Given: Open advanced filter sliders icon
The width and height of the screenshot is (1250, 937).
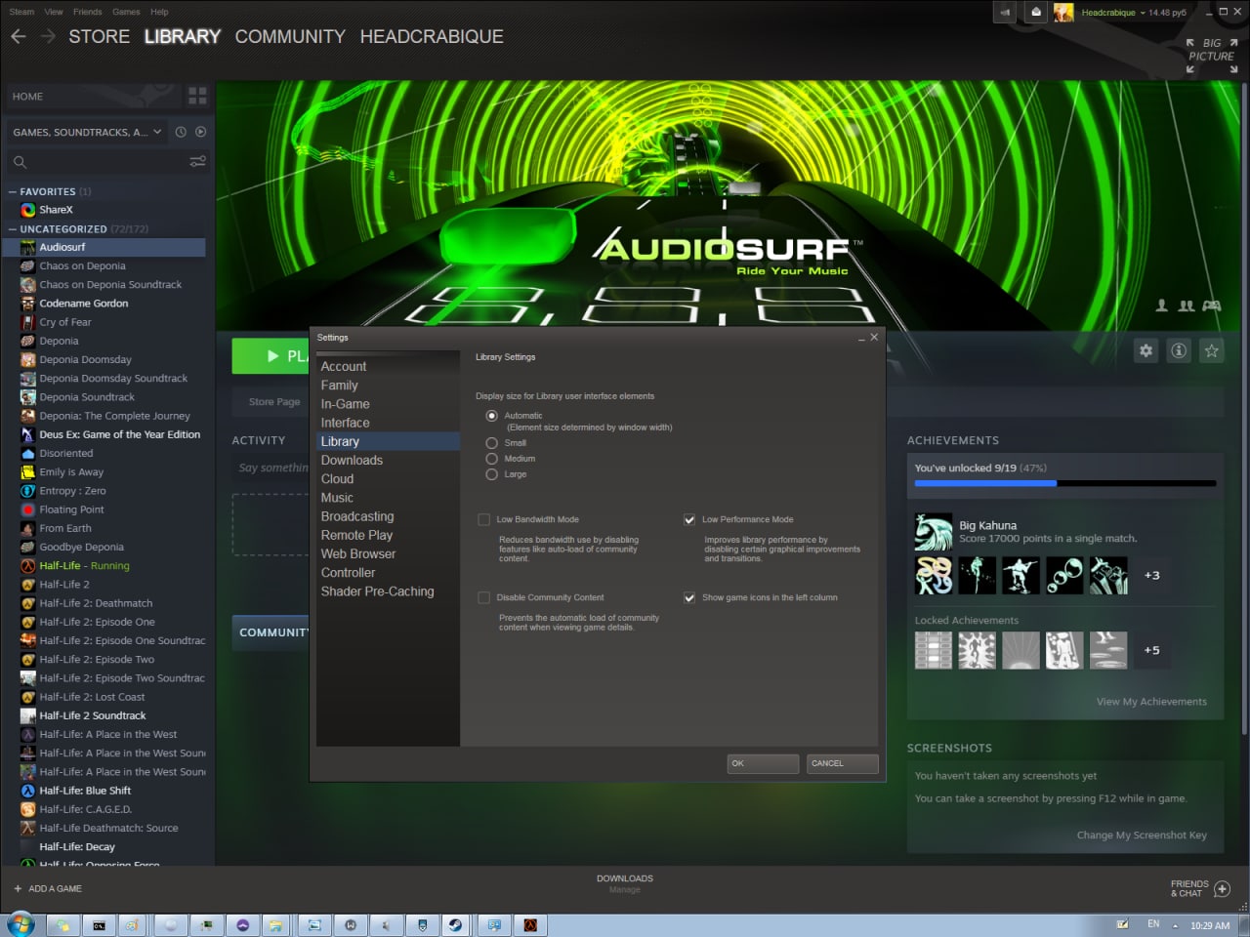Looking at the screenshot, I should pyautogui.click(x=197, y=161).
